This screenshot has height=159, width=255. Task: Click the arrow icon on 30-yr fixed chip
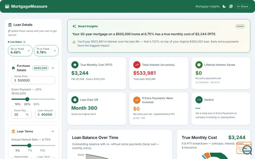(29, 51)
